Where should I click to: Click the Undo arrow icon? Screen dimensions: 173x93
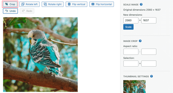pos(7,11)
